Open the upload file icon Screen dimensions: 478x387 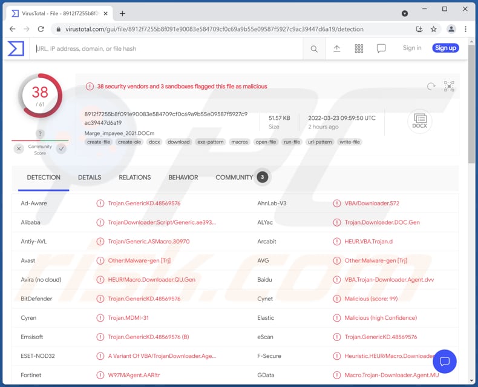[336, 48]
